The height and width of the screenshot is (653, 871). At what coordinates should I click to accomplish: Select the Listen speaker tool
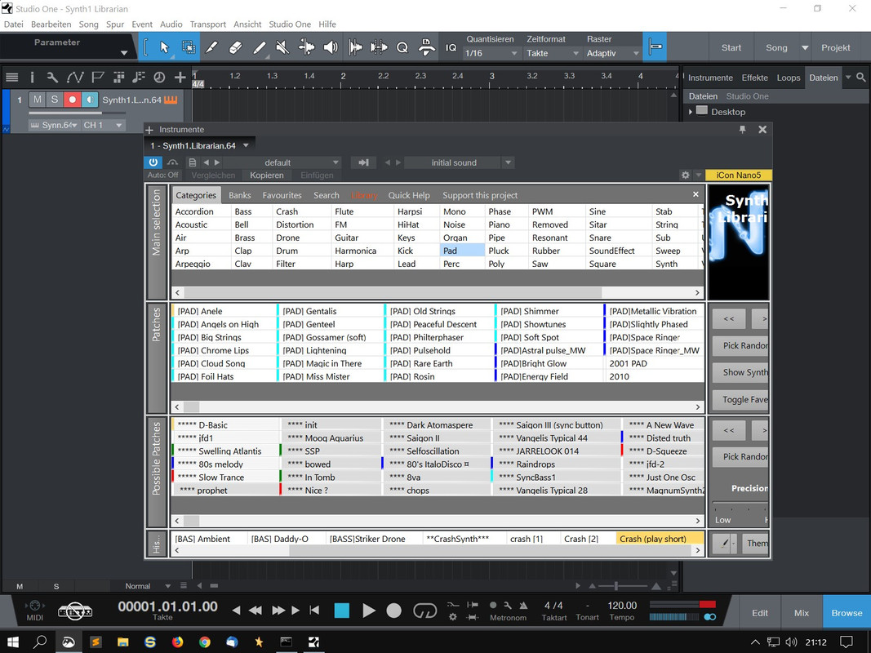point(331,47)
